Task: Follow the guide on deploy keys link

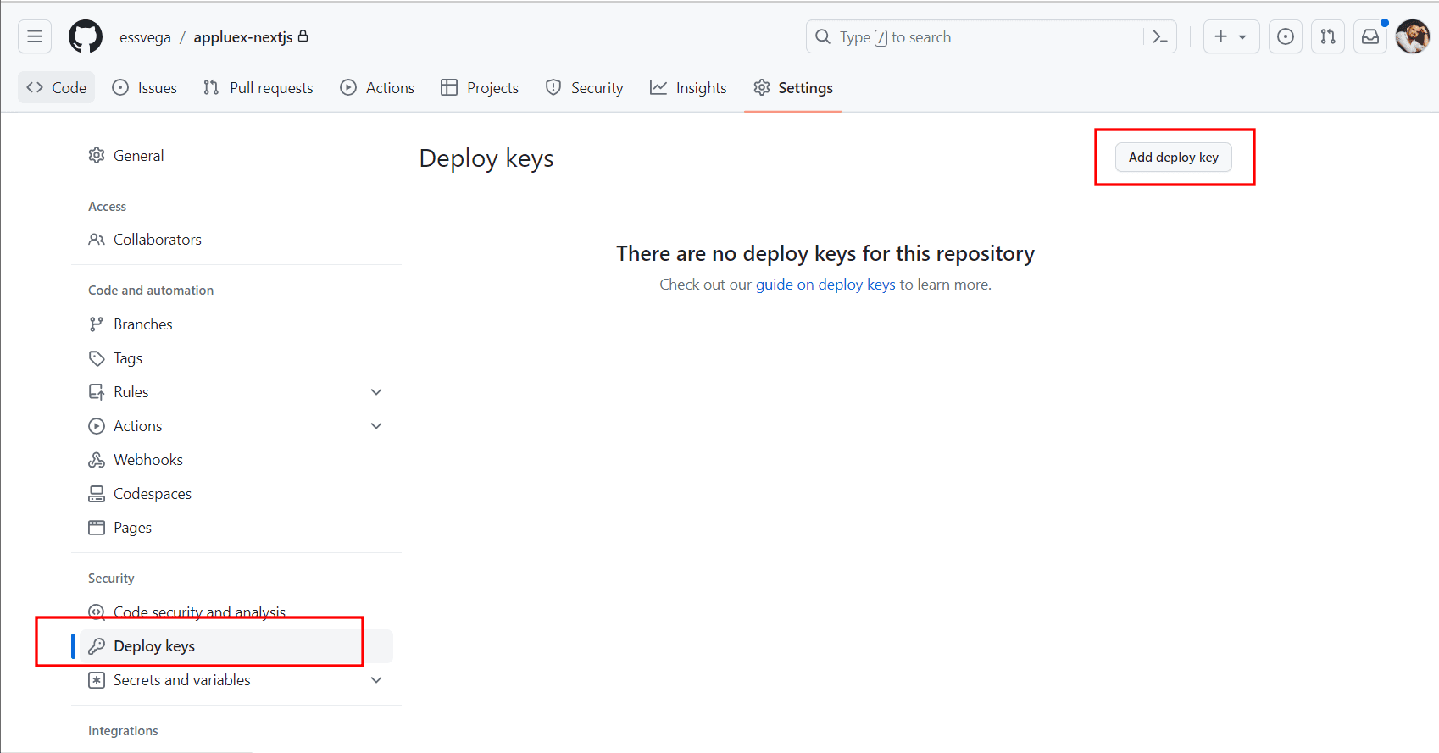Action: coord(825,285)
